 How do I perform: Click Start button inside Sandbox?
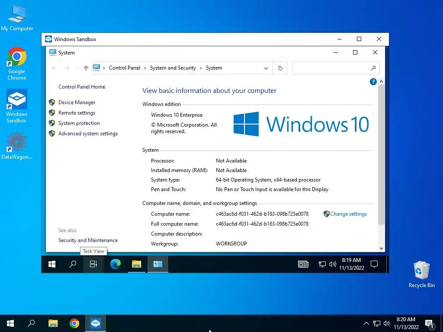tap(52, 264)
